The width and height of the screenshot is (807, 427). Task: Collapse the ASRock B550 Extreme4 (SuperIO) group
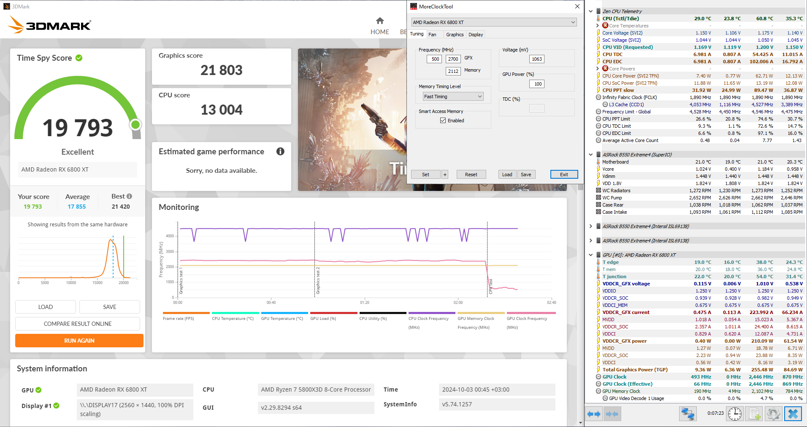590,155
